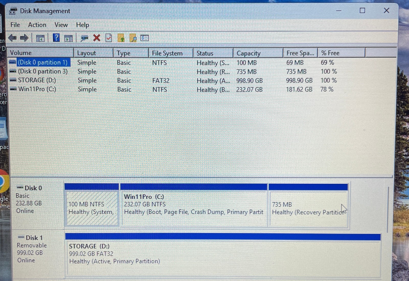
Task: Click the Win11Pro (C:) 232.07 GB partition block
Action: [x=194, y=205]
